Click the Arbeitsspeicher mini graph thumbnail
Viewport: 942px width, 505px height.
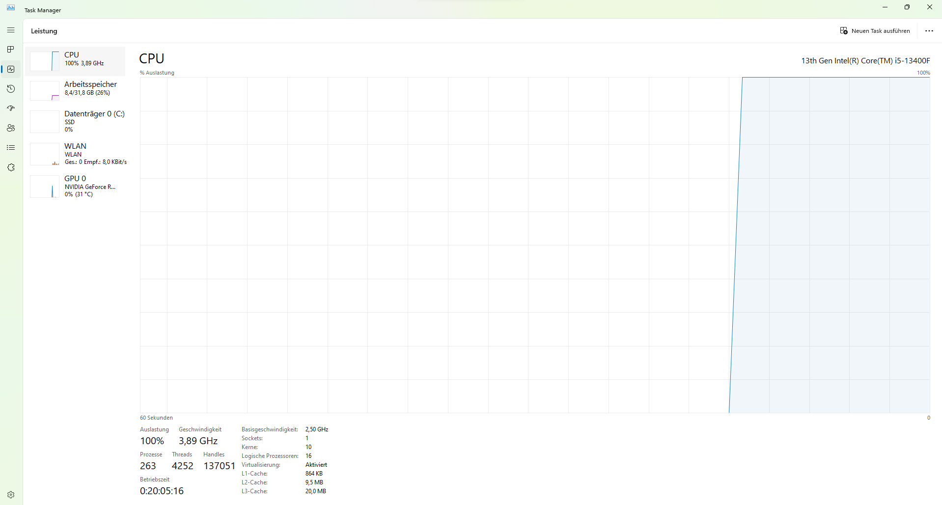tap(45, 91)
